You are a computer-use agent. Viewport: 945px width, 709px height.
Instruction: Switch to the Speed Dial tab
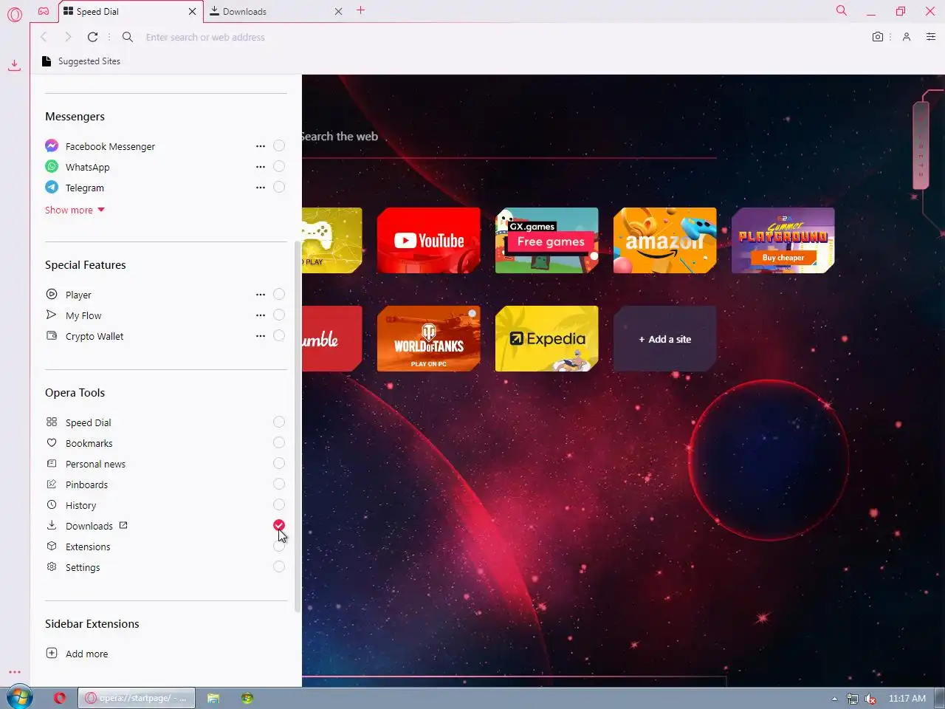pyautogui.click(x=130, y=11)
